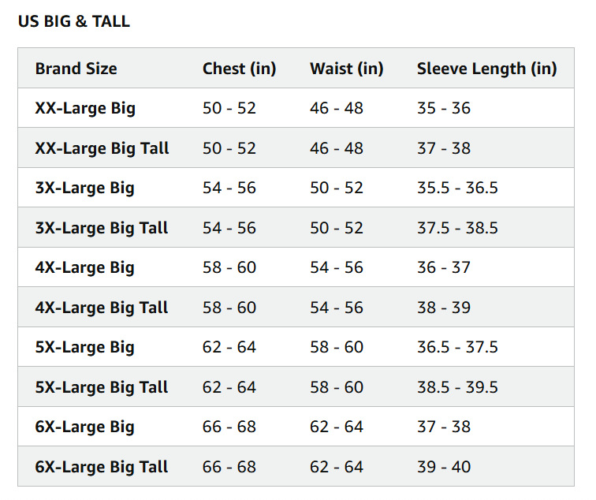Viewport: 596px width, 500px height.
Task: Select the 6X-Large Big Tall label
Action: [x=102, y=467]
